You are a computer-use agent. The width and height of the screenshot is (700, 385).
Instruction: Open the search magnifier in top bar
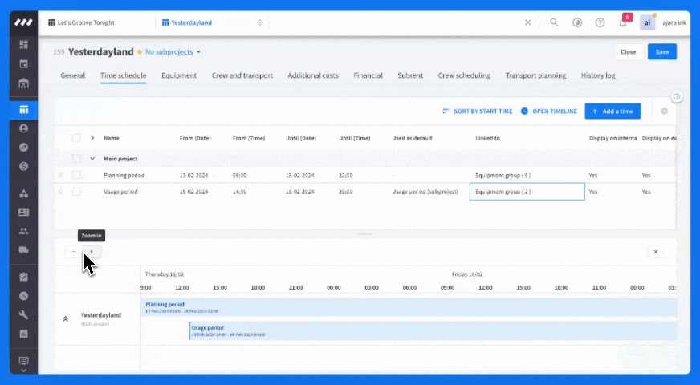(554, 22)
